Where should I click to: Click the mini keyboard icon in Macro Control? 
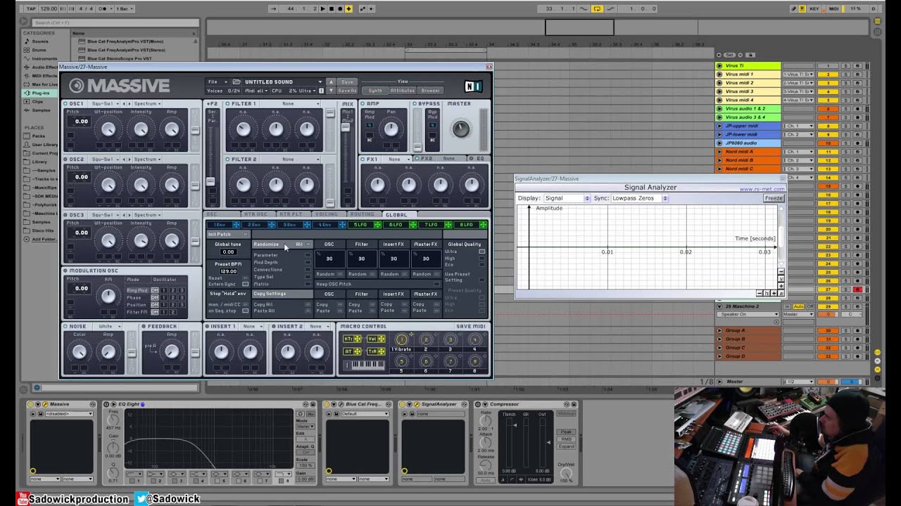click(363, 365)
